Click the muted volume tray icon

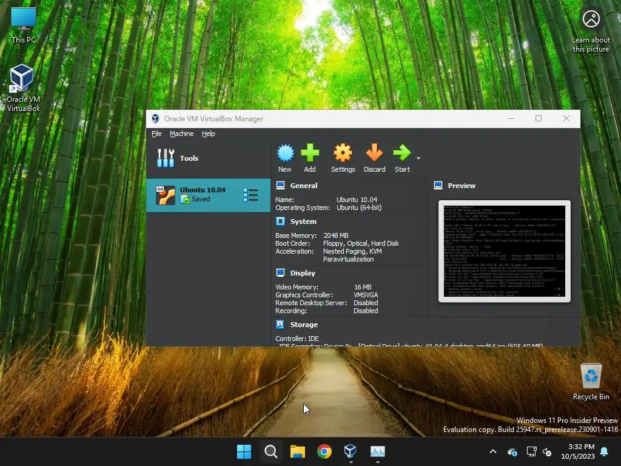(x=548, y=451)
